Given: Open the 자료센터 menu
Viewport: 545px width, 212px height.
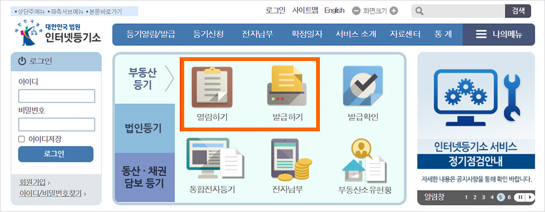Looking at the screenshot, I should point(405,34).
